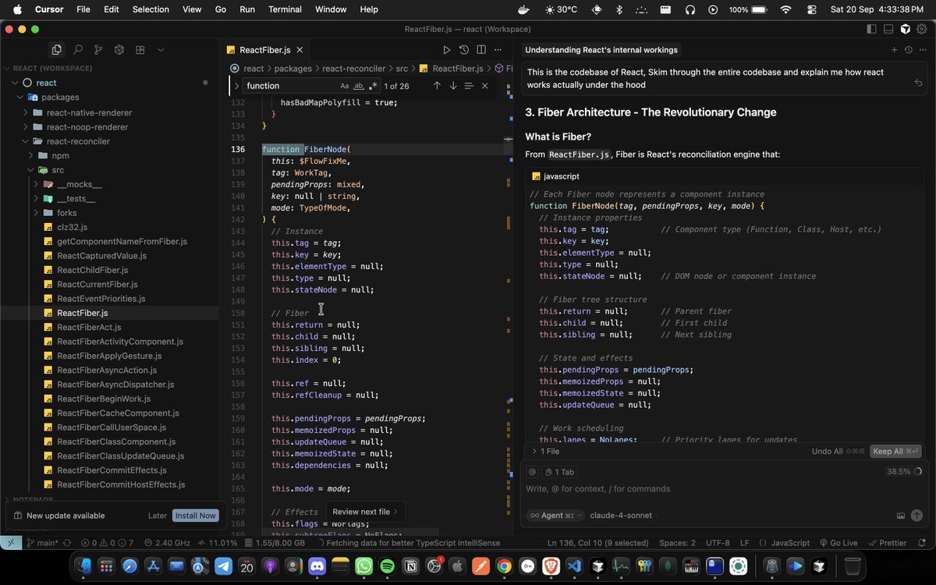Toggle Use Regular Expression in the find widget
This screenshot has height=585, width=936.
(373, 86)
